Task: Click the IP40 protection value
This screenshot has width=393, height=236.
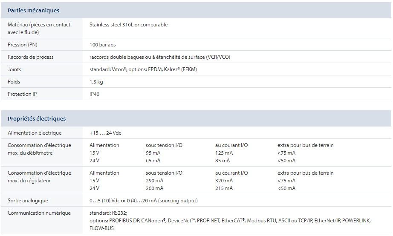Action: (94, 94)
